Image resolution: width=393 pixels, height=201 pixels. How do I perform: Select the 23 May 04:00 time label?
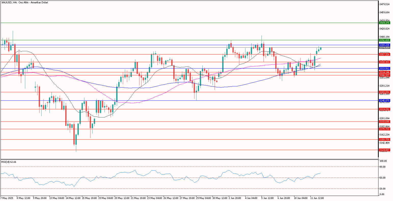[154, 198]
